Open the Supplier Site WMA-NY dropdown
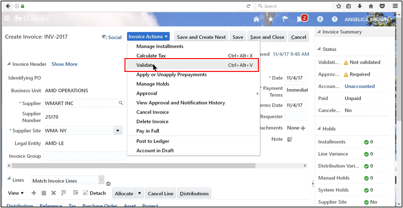 [118, 130]
